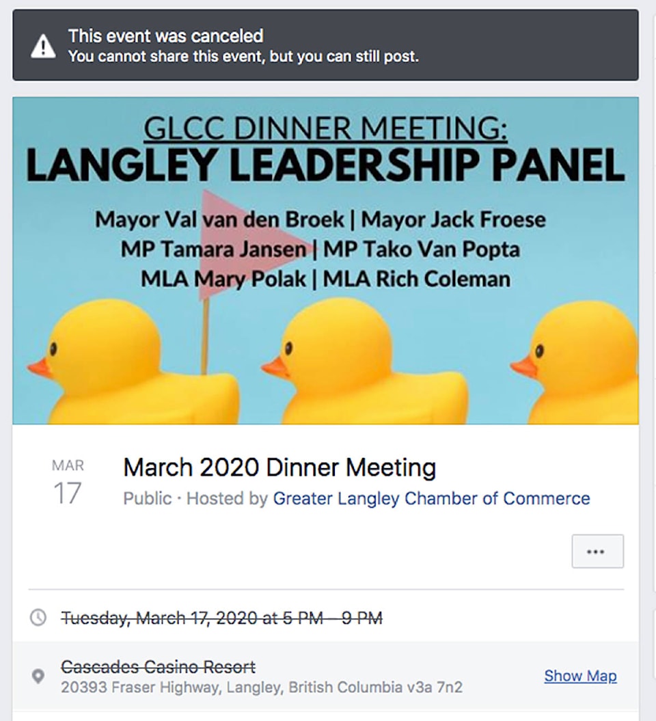Image resolution: width=656 pixels, height=721 pixels.
Task: Open Show Map link
Action: click(x=580, y=676)
